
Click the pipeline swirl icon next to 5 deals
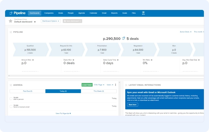(x=124, y=38)
